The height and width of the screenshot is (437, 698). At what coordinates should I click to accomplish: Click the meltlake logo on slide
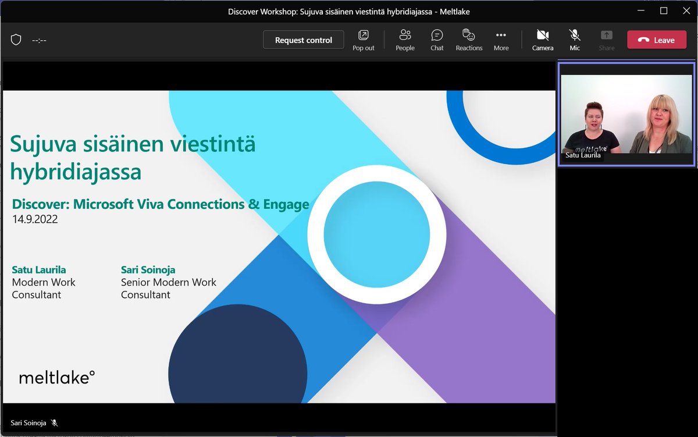coord(57,377)
